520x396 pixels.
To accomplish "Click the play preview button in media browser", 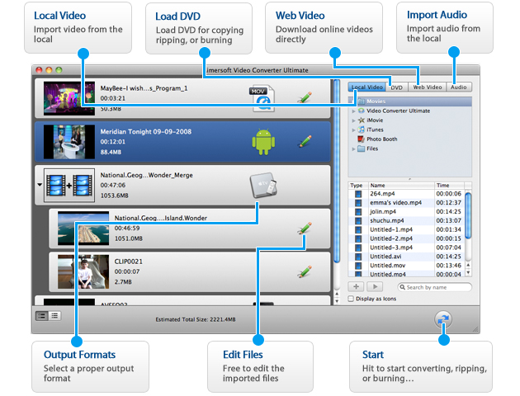I will click(375, 286).
